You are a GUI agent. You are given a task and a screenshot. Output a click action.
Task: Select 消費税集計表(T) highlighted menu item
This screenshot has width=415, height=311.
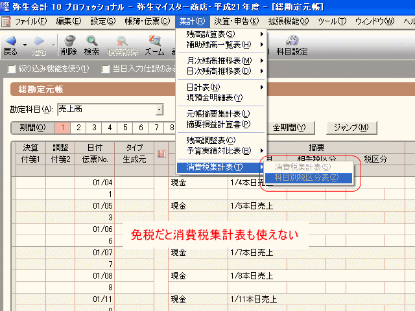click(221, 167)
